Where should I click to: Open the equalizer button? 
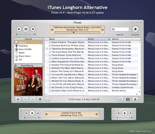(x=120, y=99)
